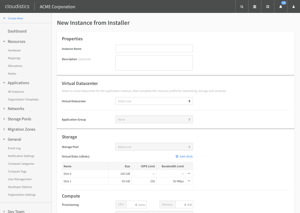Open Compute Tags page
This screenshot has height=213, width=300.
pos(17,171)
